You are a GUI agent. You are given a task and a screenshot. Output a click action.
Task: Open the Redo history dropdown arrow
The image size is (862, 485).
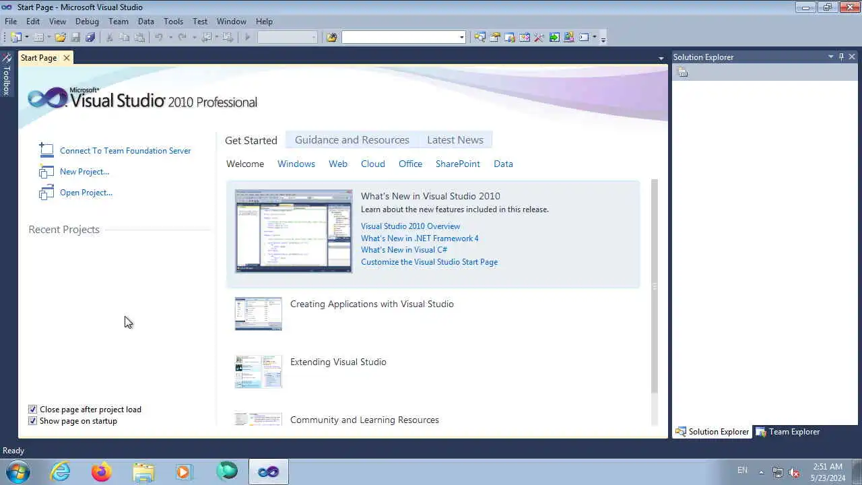pos(193,38)
